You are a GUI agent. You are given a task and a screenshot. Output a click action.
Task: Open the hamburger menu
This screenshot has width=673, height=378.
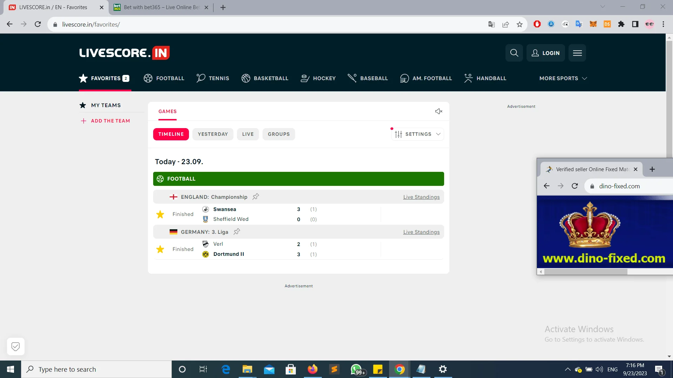coord(577,53)
